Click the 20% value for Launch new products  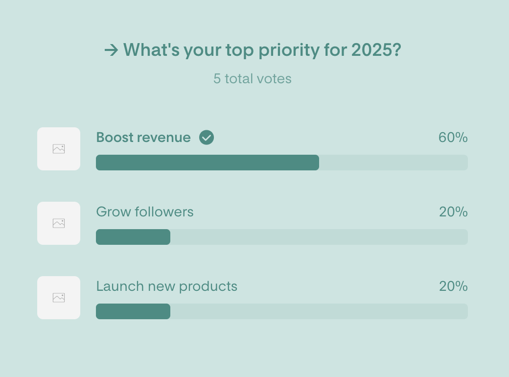(453, 286)
